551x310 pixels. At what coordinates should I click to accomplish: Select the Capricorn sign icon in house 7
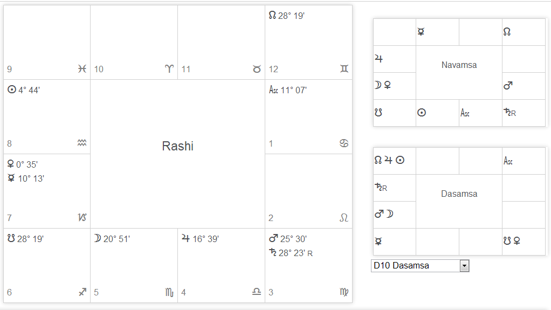82,218
